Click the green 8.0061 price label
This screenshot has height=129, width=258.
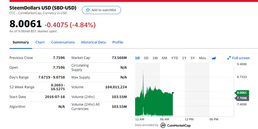click(242, 93)
